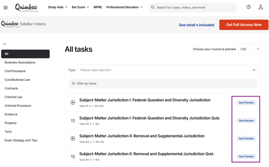Open the help question mark icon
Image resolution: width=269 pixels, height=167 pixels.
pos(249,7)
